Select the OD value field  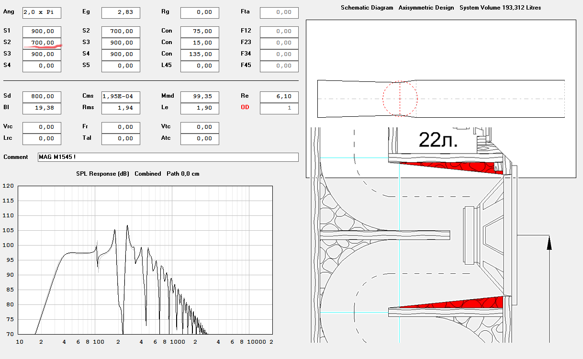click(279, 108)
